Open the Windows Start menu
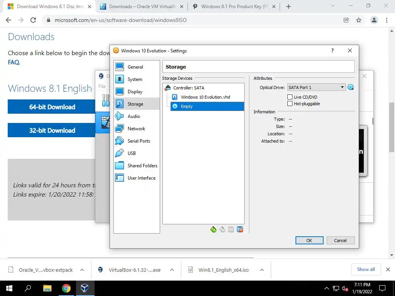The height and width of the screenshot is (296, 395). (9, 288)
